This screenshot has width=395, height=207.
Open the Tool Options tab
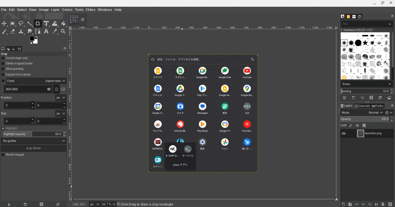[3, 49]
